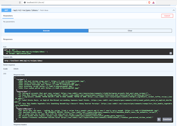177x126 pixels.
Task: Click the 'Server response' label
Action: point(9,65)
